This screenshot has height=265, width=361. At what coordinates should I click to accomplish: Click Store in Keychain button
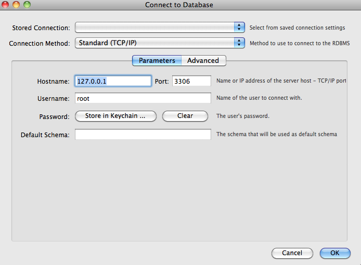click(x=115, y=116)
